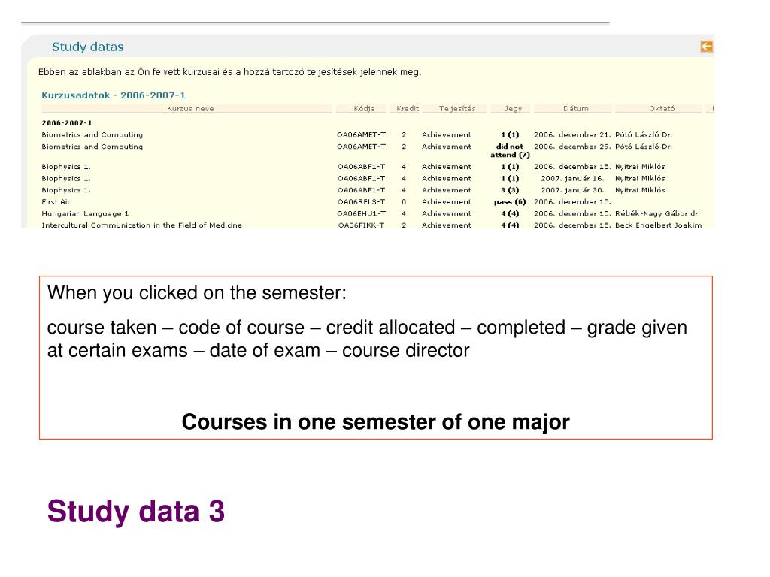Viewport: 770px width, 577px height.
Task: Sort by the Dátum column header
Action: tap(575, 109)
